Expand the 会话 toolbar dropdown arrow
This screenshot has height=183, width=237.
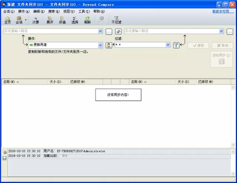(x=26, y=20)
